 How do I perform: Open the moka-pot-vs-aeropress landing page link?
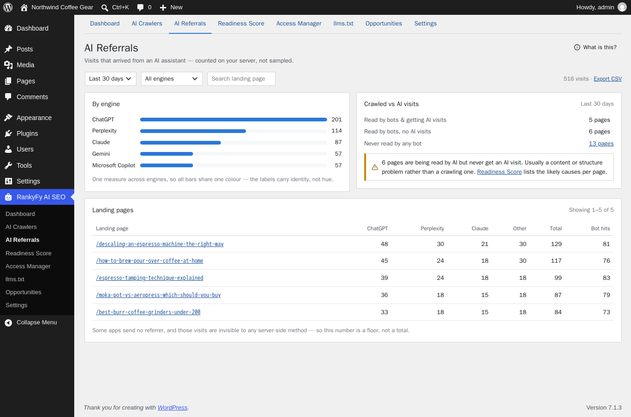pos(158,295)
